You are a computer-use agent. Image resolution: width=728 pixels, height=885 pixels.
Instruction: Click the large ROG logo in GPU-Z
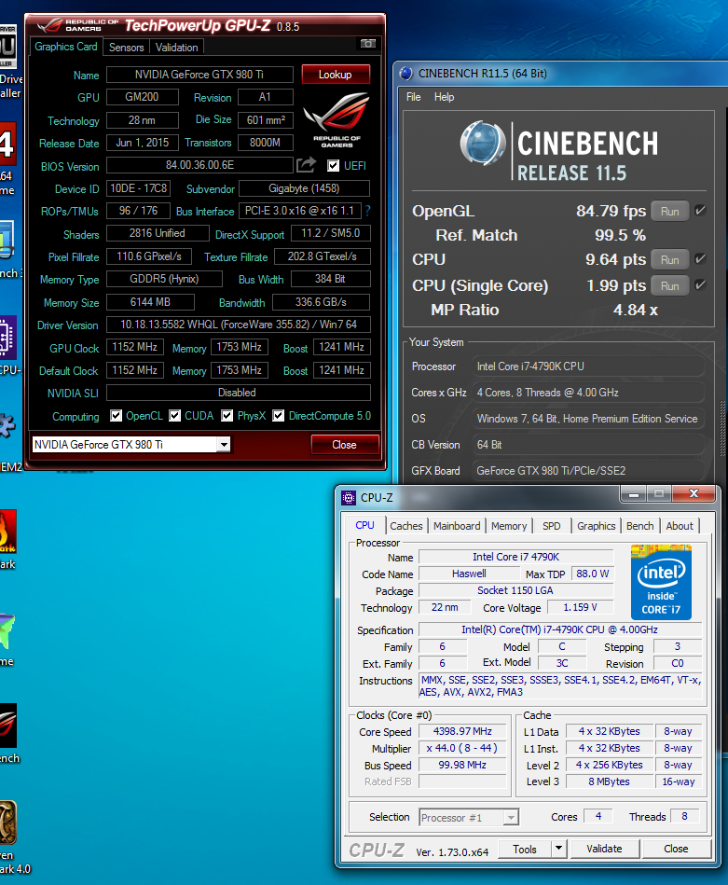click(x=337, y=119)
